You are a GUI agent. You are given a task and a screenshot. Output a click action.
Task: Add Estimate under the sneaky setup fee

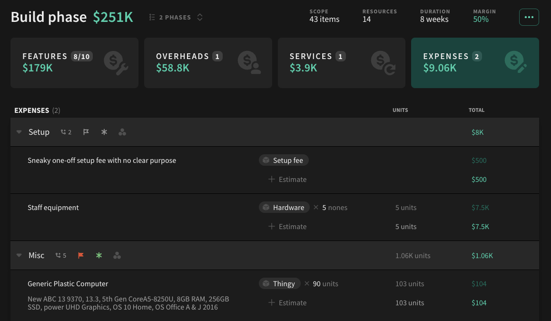(x=287, y=179)
